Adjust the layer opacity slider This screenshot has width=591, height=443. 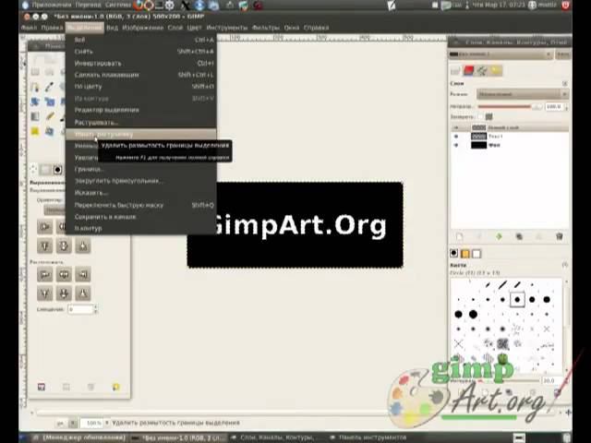click(x=510, y=107)
